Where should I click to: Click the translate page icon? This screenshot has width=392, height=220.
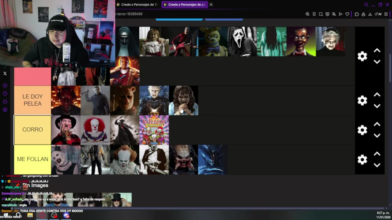334,14
